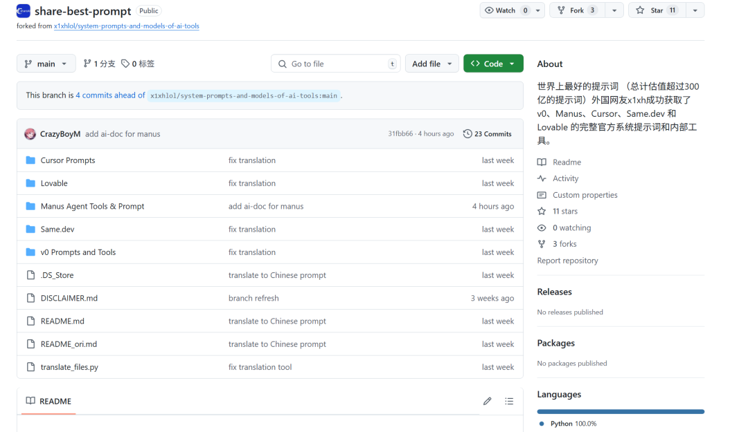Click the fork icon beside 3 forks
Screen dimensions: 748x432
tap(542, 244)
